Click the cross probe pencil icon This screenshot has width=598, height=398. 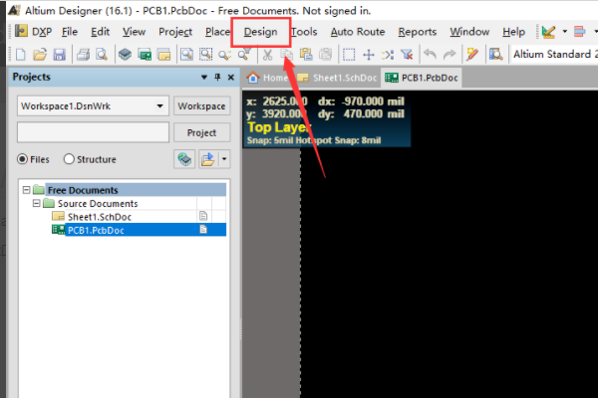click(x=472, y=55)
